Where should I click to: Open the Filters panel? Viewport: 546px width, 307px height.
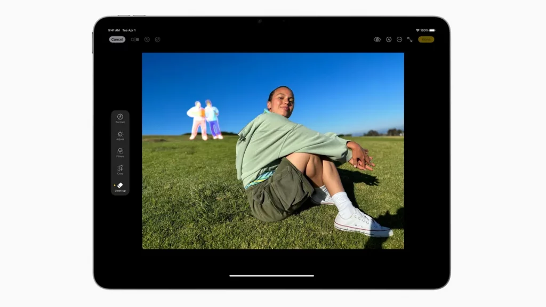click(120, 153)
